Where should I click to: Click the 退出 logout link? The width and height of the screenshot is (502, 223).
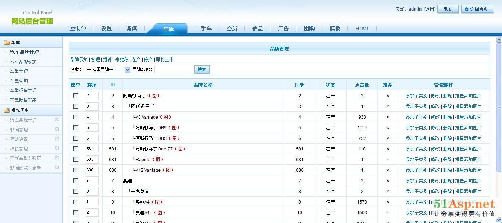tap(430, 9)
